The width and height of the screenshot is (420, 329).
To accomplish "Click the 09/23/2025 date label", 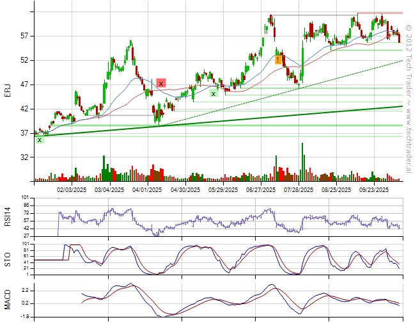I will coord(374,189).
